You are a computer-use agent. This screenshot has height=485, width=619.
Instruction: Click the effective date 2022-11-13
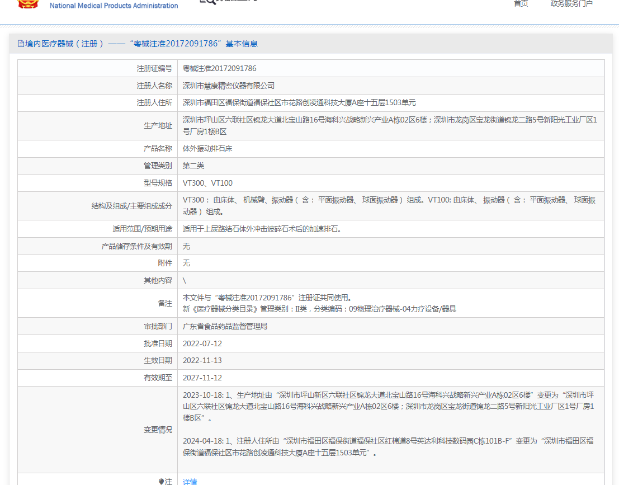tap(202, 360)
